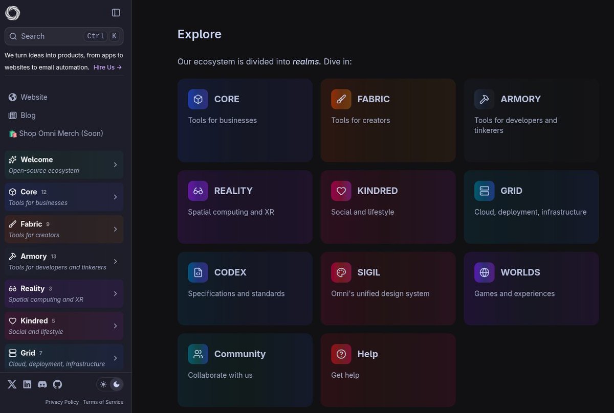614x413 pixels.
Task: Open the Website link
Action: [x=34, y=97]
